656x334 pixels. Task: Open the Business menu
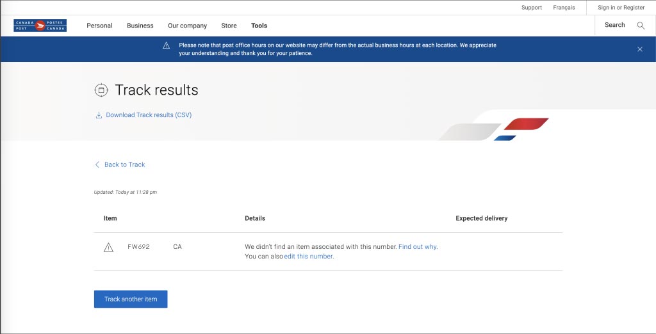(x=140, y=26)
